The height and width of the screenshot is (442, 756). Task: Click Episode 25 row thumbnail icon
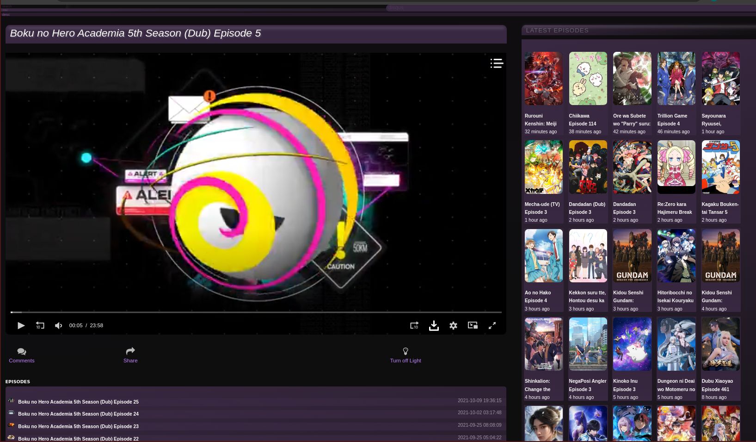(x=11, y=400)
